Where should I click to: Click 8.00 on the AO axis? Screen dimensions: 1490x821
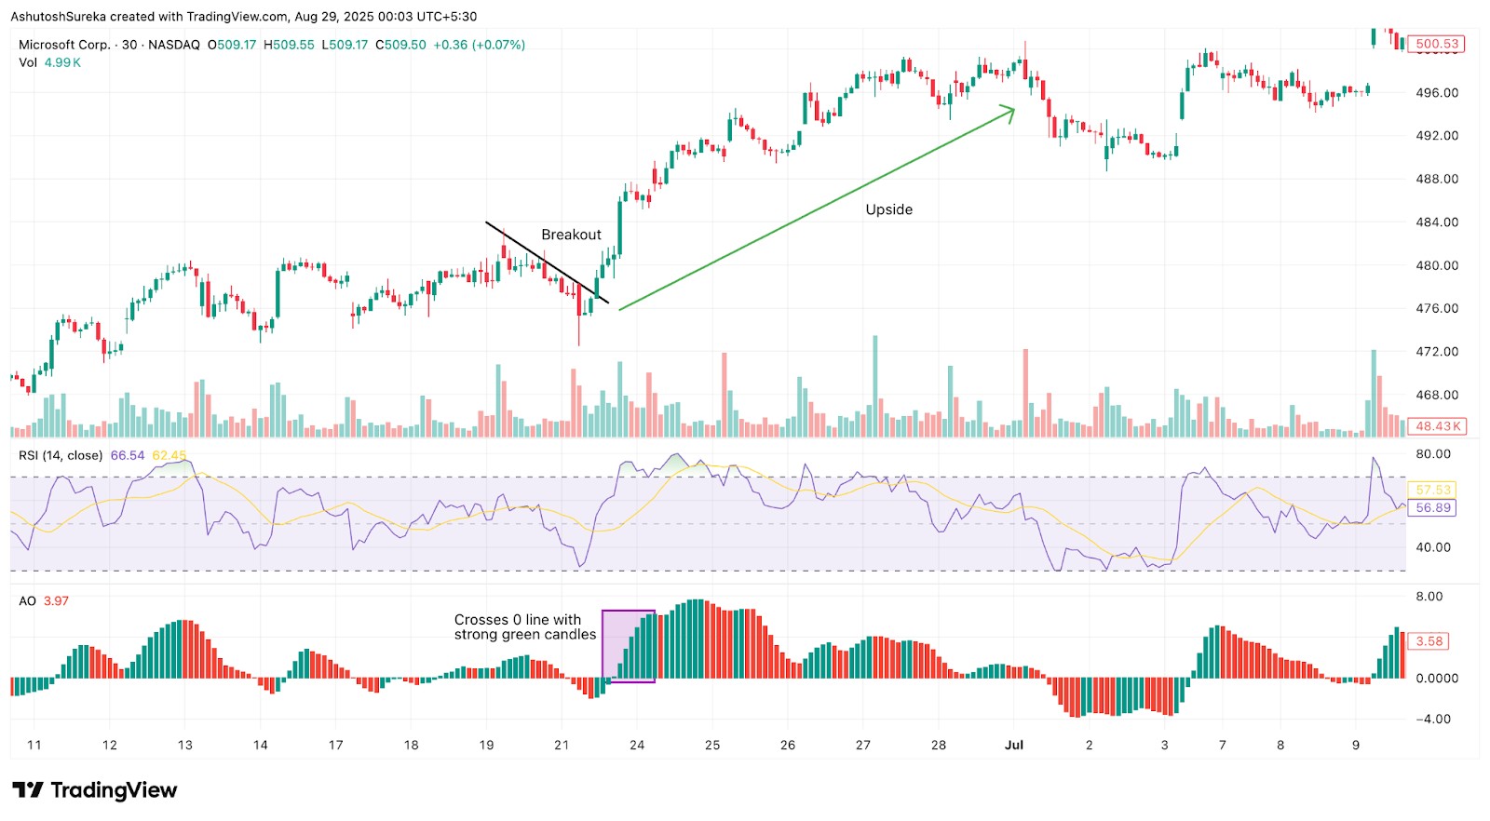pyautogui.click(x=1429, y=597)
